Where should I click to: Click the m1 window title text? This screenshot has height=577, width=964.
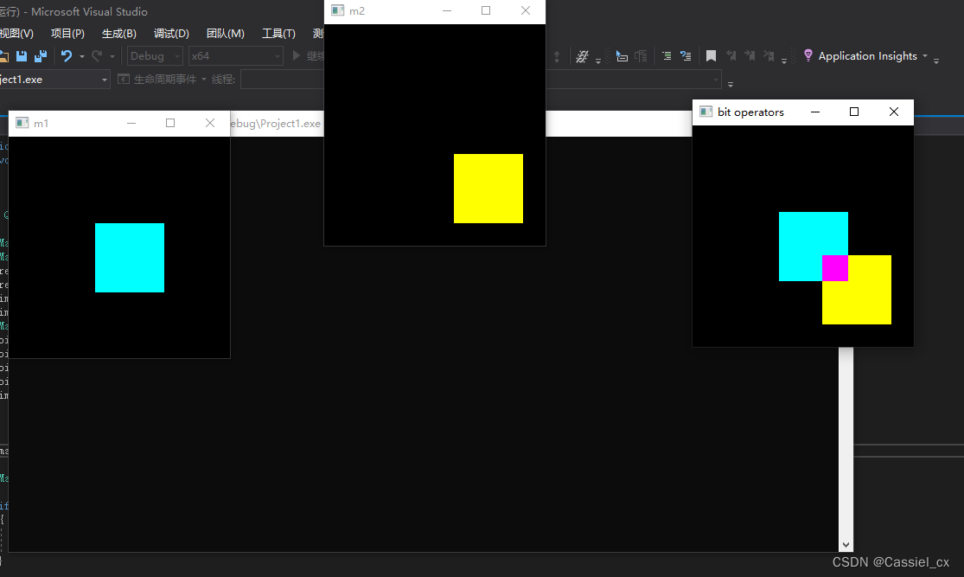(41, 124)
